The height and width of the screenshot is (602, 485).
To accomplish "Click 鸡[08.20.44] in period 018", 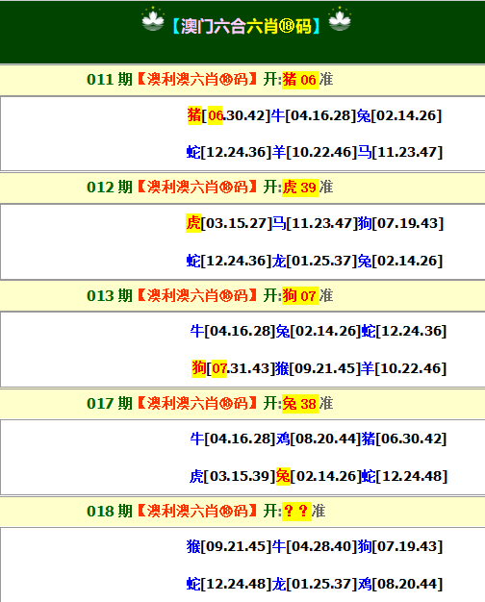I will (x=400, y=585).
